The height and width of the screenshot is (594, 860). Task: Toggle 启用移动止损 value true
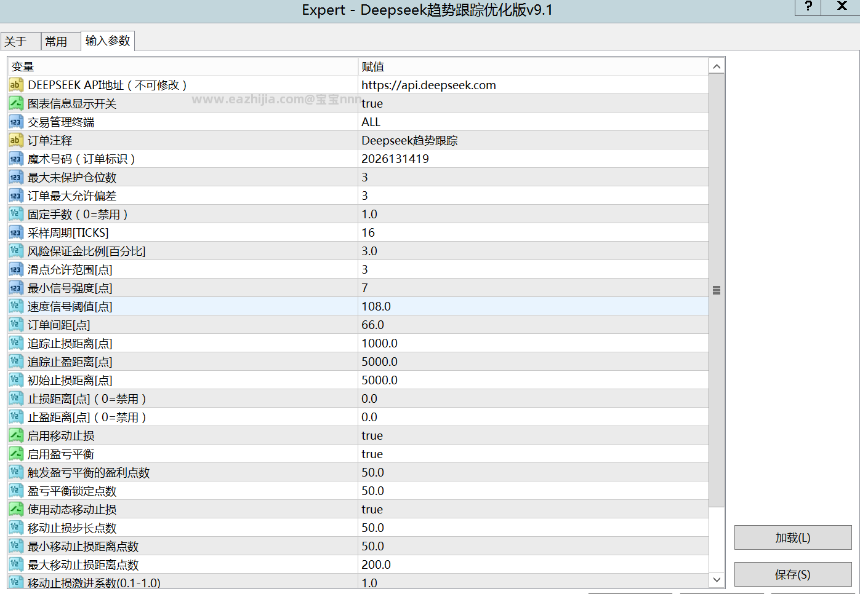point(533,435)
